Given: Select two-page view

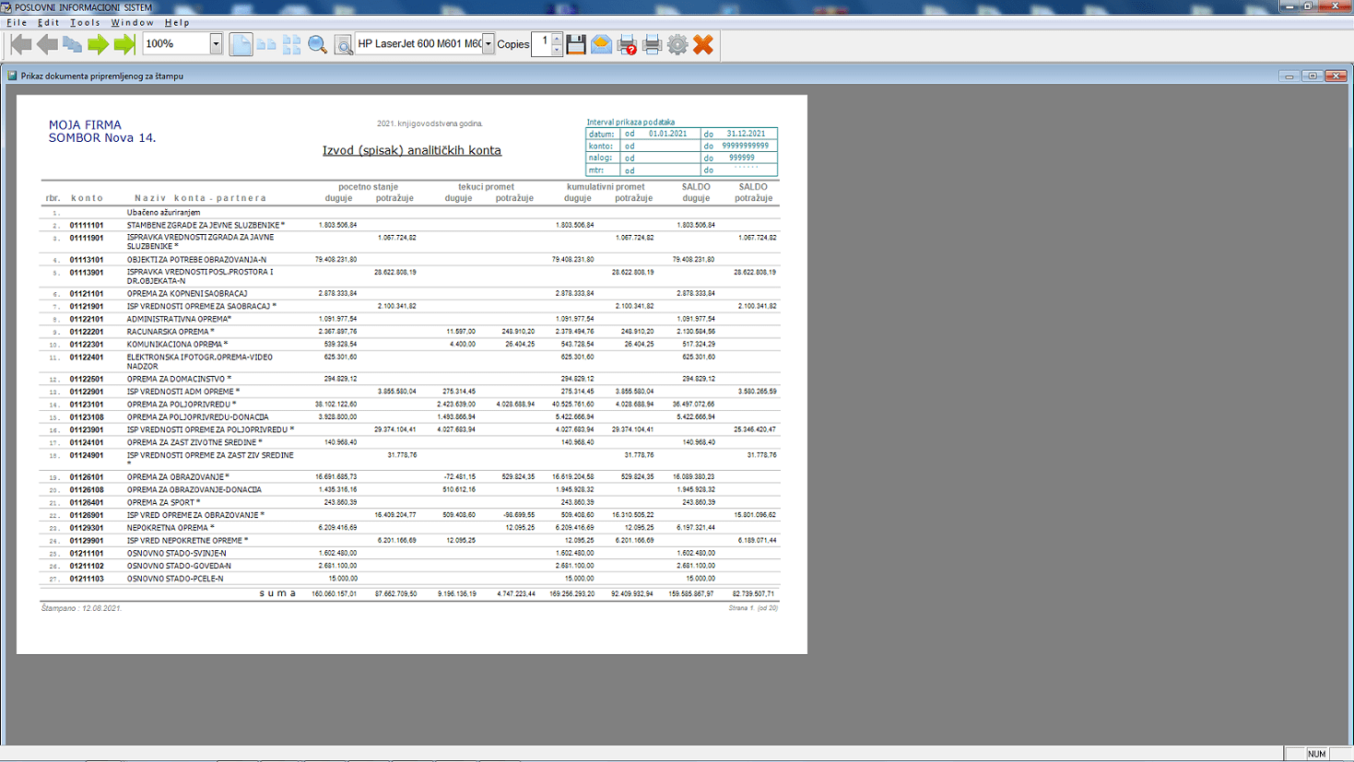Looking at the screenshot, I should [266, 44].
